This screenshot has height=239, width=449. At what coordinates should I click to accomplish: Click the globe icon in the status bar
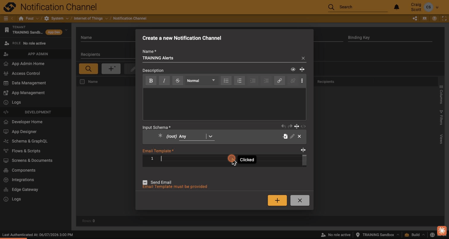pos(432,235)
